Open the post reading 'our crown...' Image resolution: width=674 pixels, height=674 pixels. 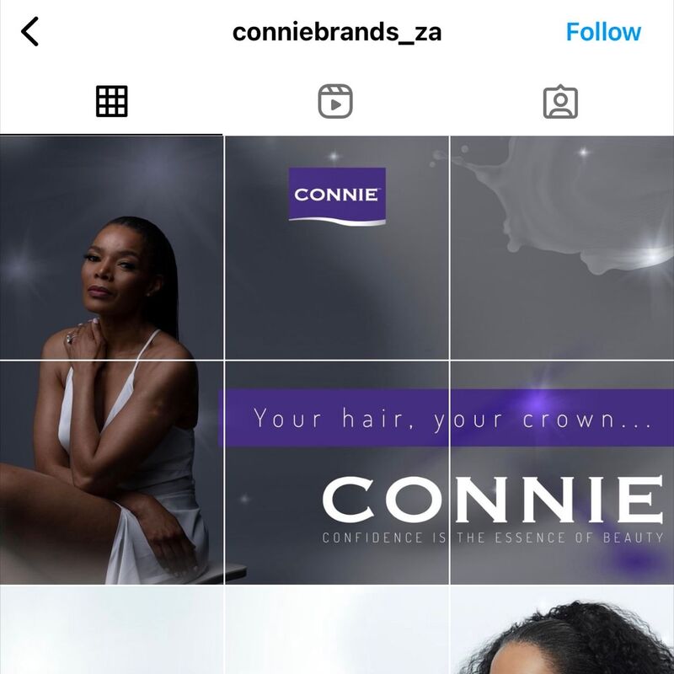tap(562, 473)
